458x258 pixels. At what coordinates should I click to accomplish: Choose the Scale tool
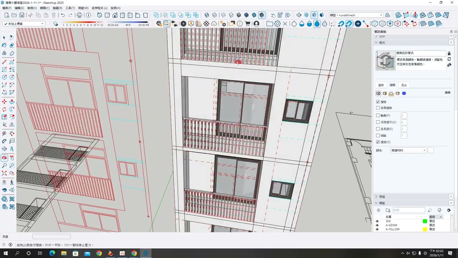[4, 117]
